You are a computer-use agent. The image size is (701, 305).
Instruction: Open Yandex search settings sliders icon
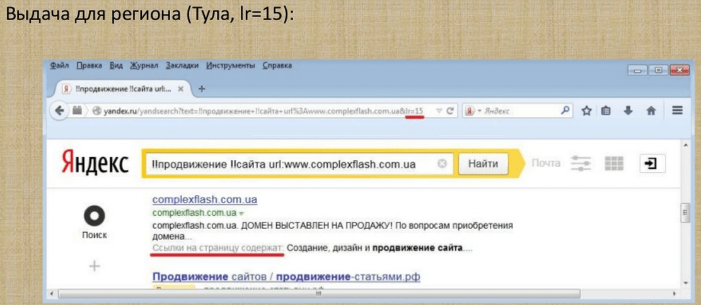click(581, 164)
